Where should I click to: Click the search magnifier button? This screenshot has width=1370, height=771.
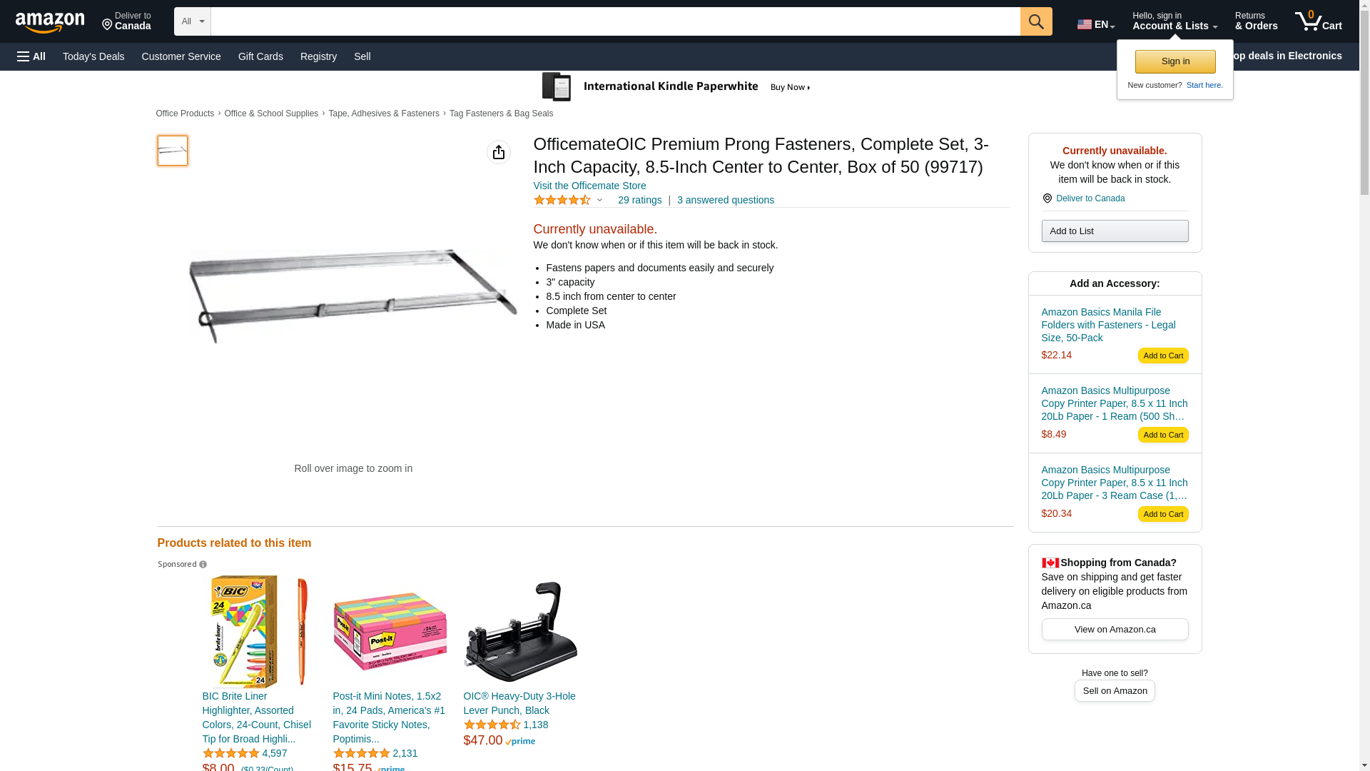pos(1036,21)
